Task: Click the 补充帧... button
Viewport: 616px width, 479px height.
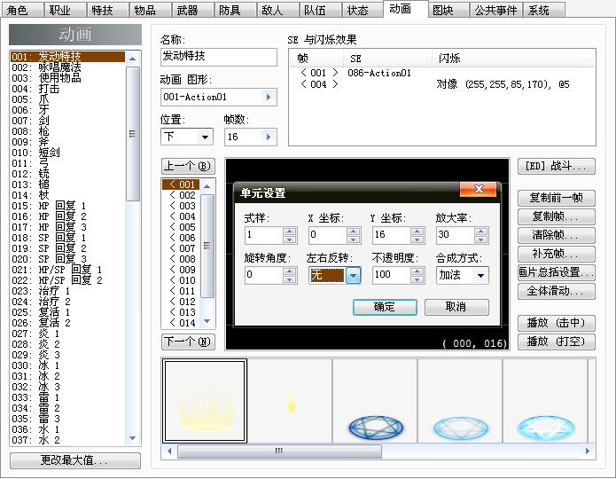Action: coord(556,254)
